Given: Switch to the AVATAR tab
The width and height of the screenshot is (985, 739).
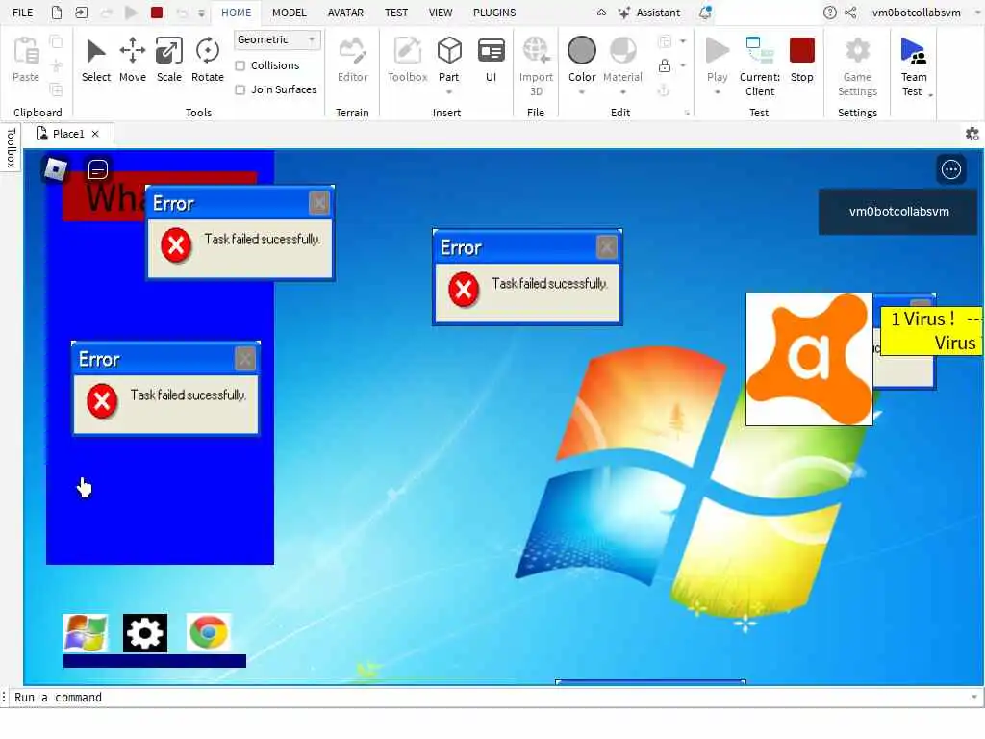Looking at the screenshot, I should click(345, 13).
